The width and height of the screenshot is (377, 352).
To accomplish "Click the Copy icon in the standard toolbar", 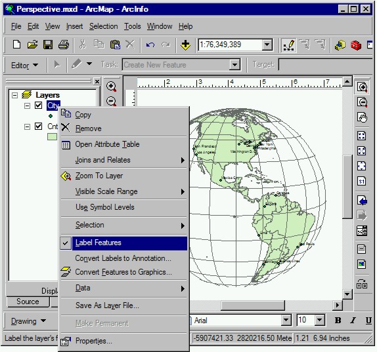I will [x=99, y=45].
